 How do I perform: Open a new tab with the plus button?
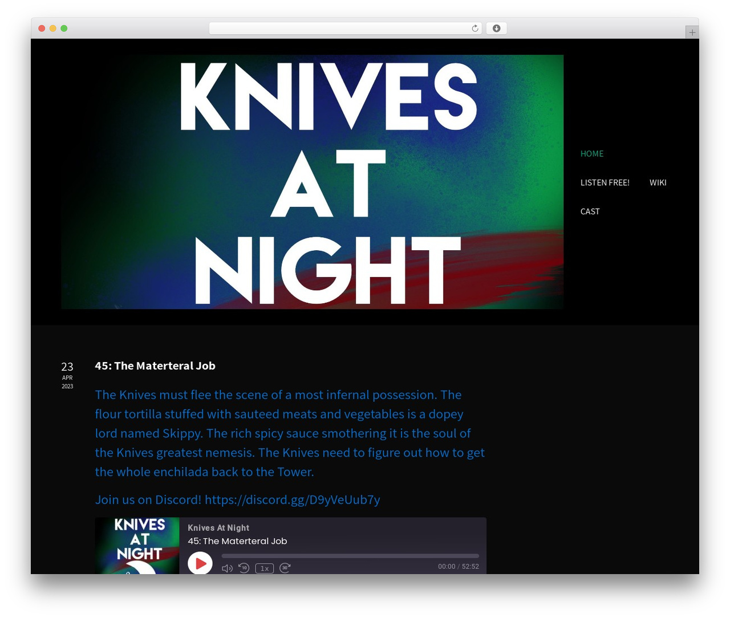(x=692, y=32)
